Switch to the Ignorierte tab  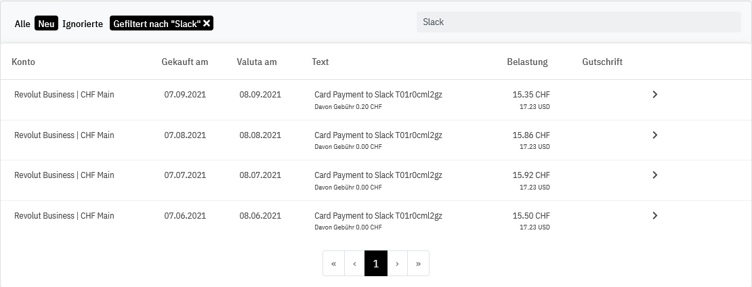[83, 24]
